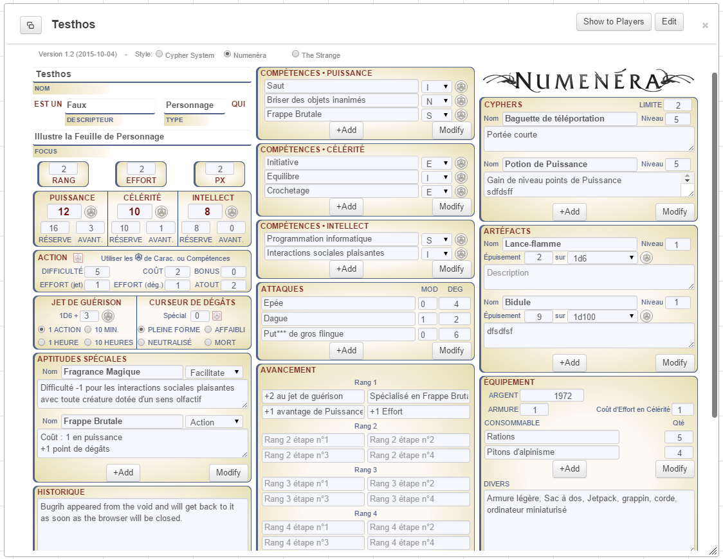
Task: Set damage track to MORT
Action: pyautogui.click(x=208, y=342)
